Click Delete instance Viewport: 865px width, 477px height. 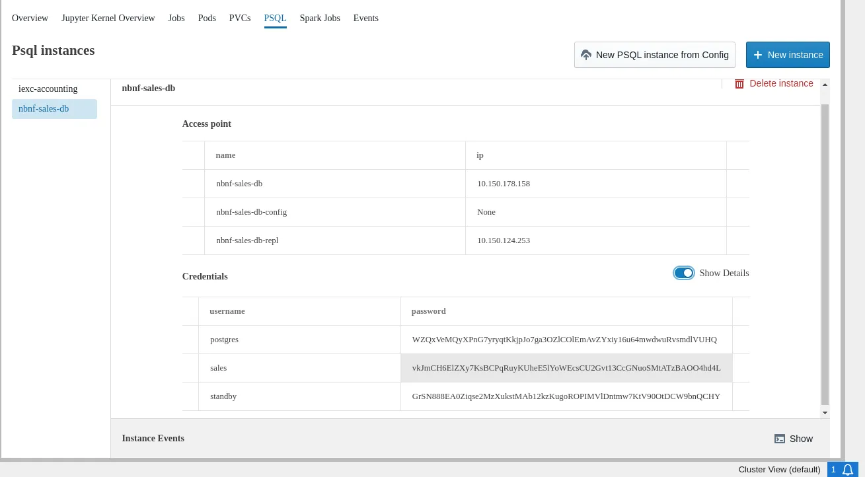774,84
